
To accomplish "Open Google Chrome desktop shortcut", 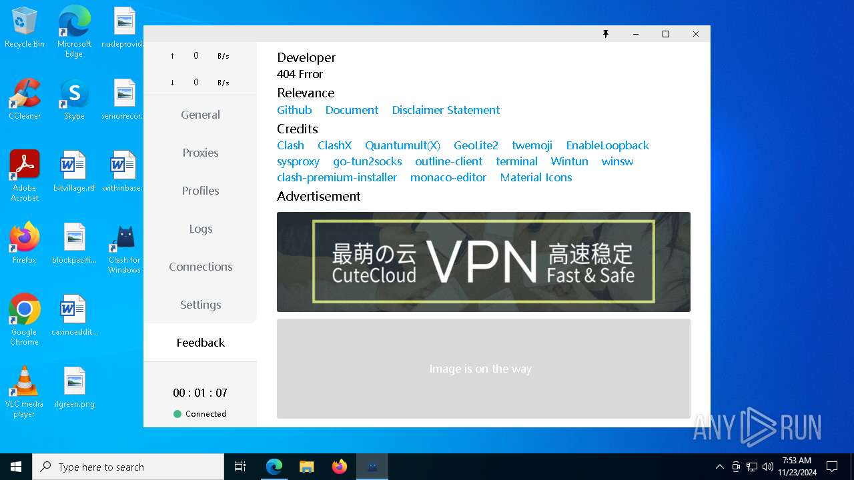I will click(x=25, y=320).
